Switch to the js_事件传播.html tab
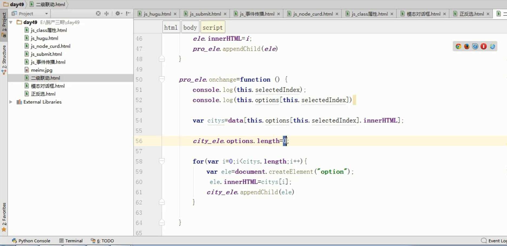This screenshot has width=507, height=246. click(x=257, y=14)
